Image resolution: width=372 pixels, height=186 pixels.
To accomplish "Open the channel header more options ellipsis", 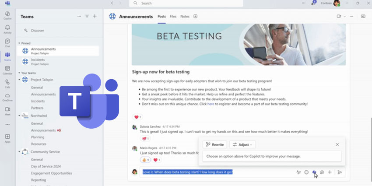I will pos(351,16).
